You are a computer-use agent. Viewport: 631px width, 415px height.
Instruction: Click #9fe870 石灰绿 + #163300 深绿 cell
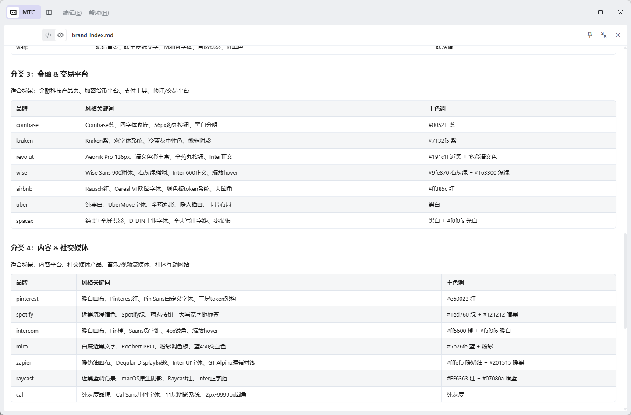pos(519,172)
